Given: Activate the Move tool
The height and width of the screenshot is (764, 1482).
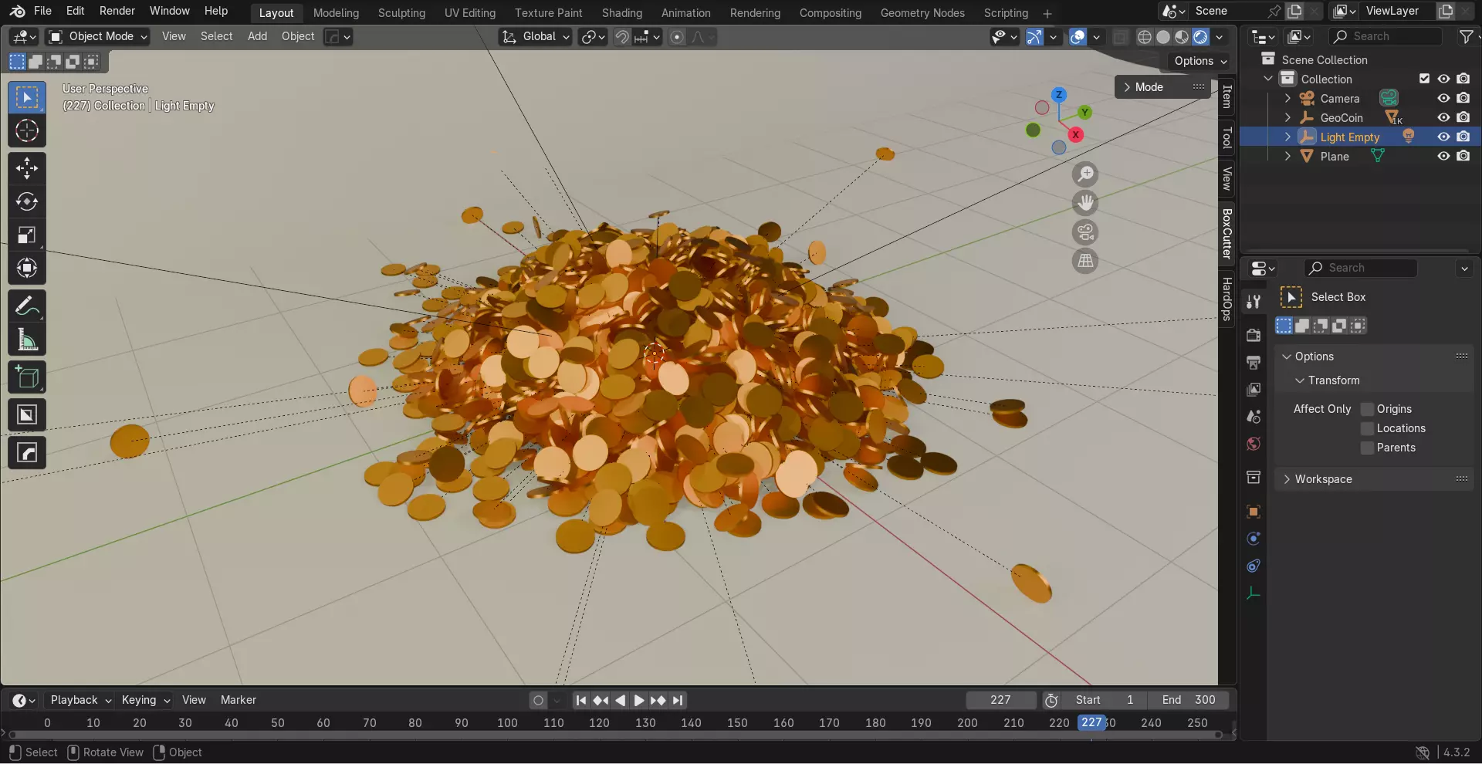Looking at the screenshot, I should 27,168.
